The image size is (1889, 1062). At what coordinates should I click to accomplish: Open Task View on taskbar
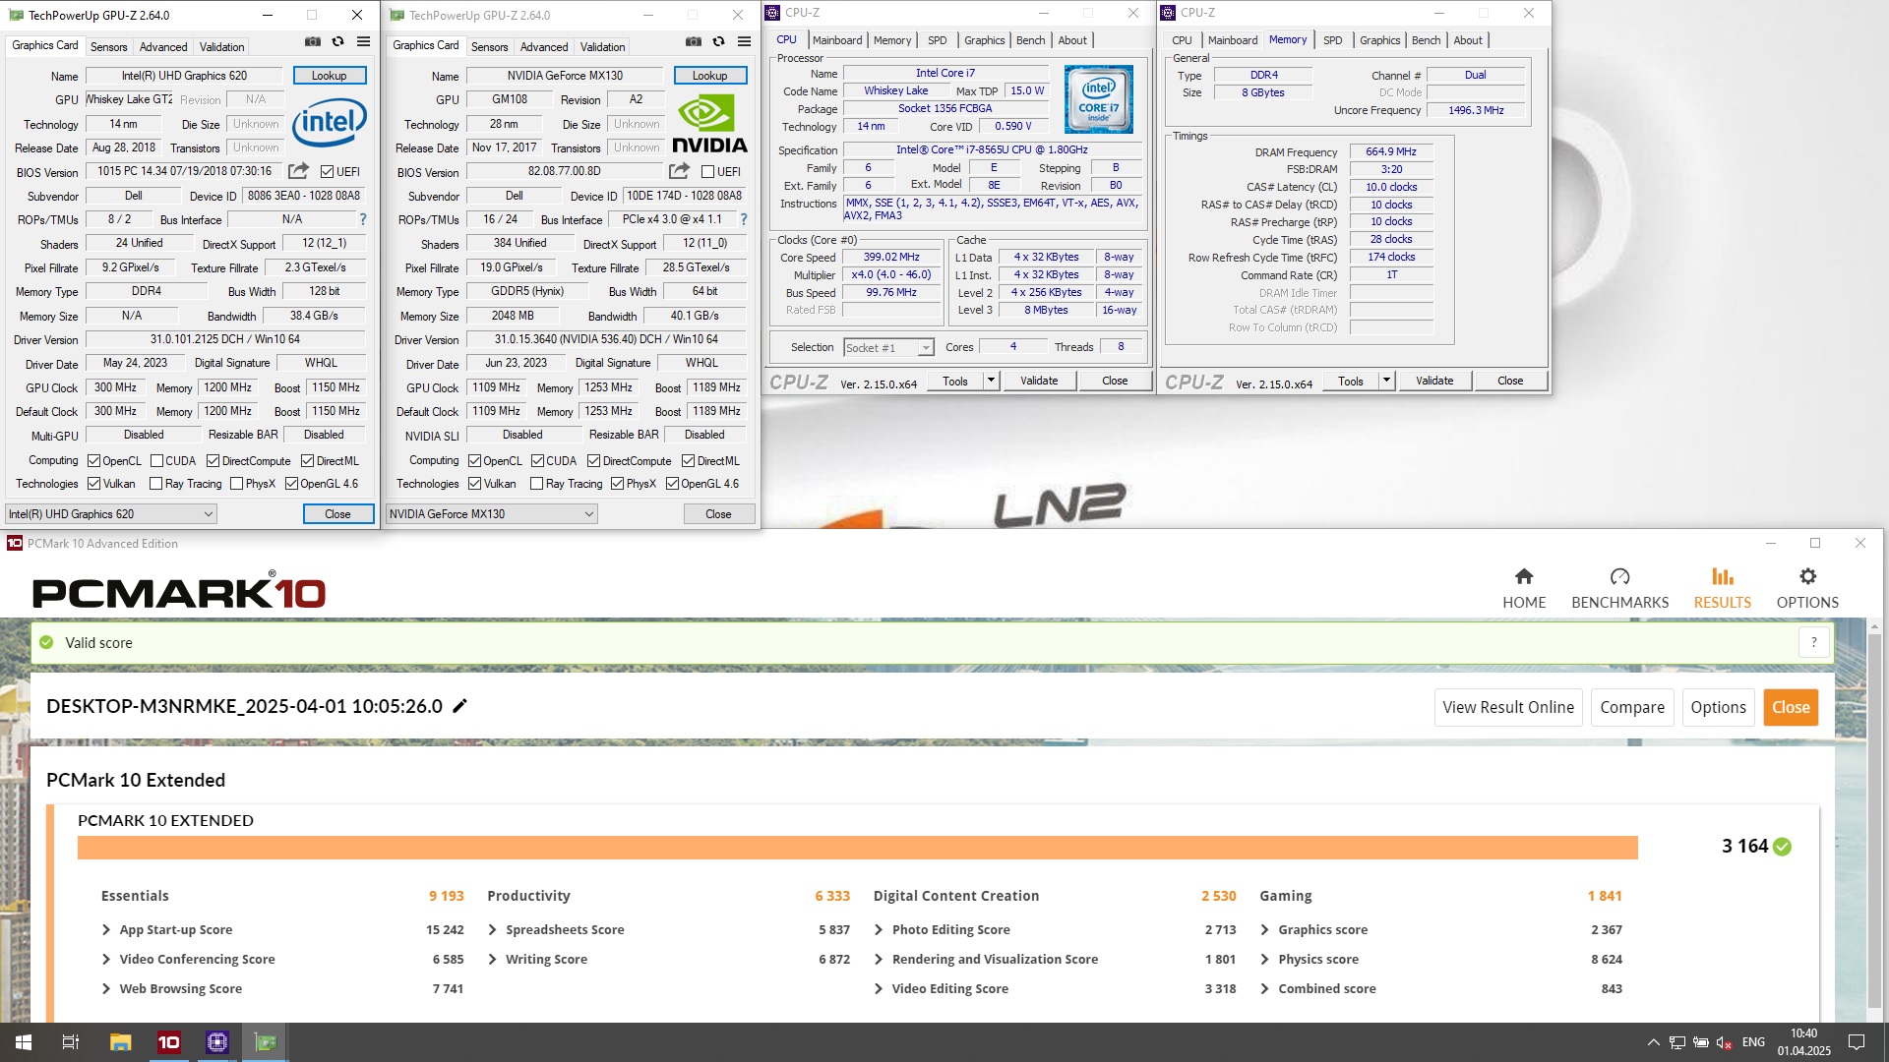coord(71,1041)
